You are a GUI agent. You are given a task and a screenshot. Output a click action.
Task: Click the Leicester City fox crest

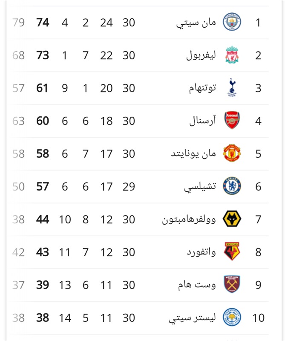pos(232,317)
